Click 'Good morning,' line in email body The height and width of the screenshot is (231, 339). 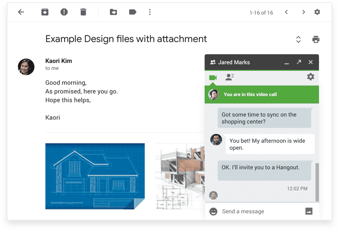pyautogui.click(x=66, y=83)
